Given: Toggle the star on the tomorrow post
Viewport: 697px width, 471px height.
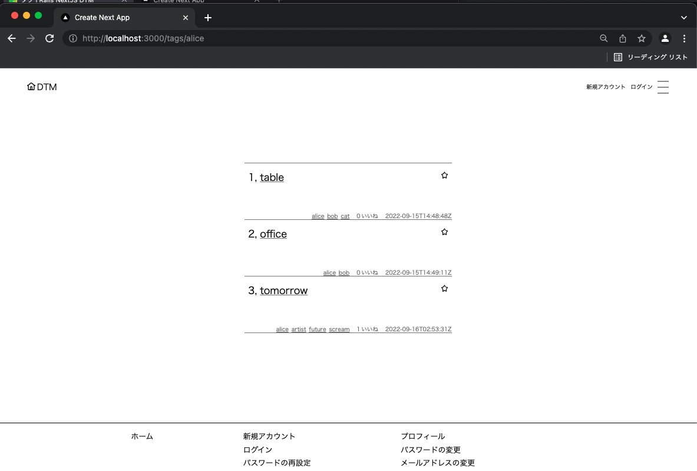Looking at the screenshot, I should (444, 289).
